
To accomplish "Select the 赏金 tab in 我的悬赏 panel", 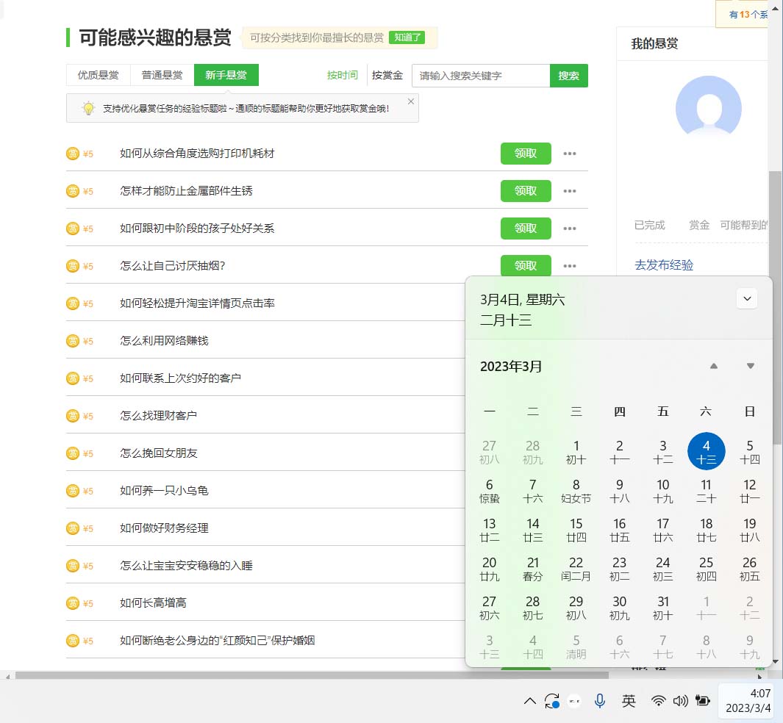I will (698, 225).
